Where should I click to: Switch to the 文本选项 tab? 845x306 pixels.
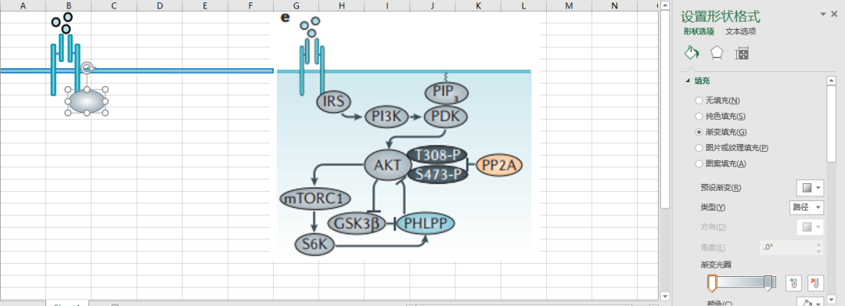pos(740,31)
